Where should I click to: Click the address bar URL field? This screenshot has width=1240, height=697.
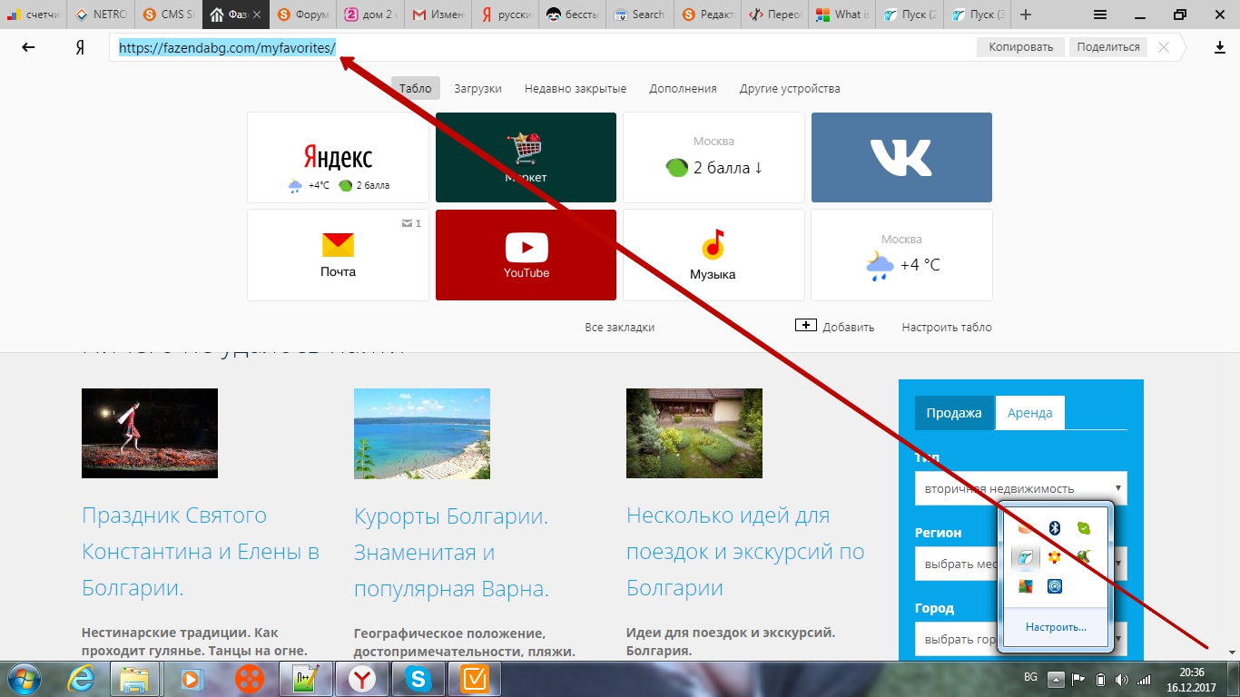(x=545, y=47)
